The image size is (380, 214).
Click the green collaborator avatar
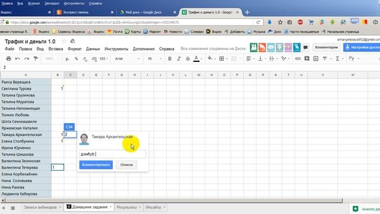point(254,48)
